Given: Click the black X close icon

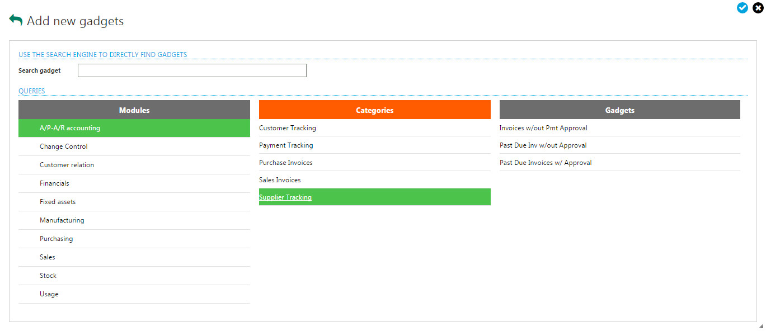Looking at the screenshot, I should pos(758,8).
